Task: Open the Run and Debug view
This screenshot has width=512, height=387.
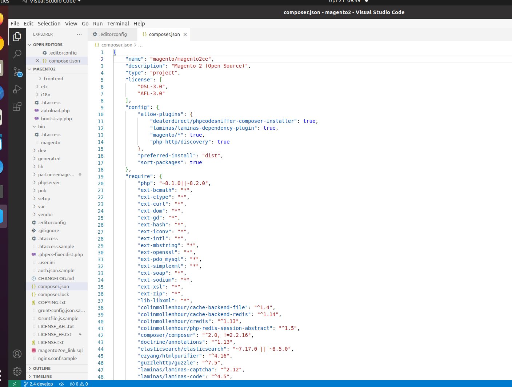Action: coord(17,89)
